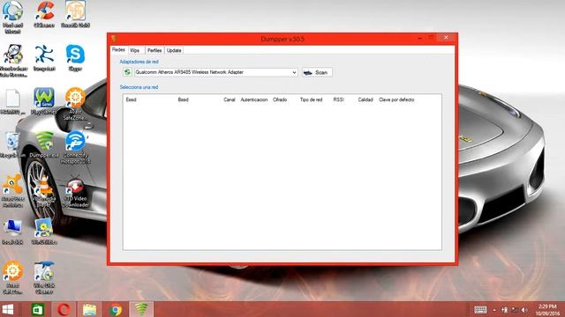Screen dimensions: 565x317
Task: Click the refresh adapters icon in Dumpper
Action: (x=127, y=72)
